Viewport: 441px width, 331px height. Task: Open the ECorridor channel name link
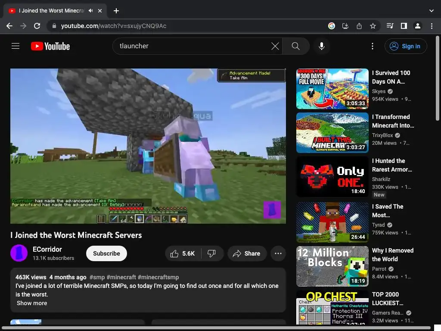(47, 250)
